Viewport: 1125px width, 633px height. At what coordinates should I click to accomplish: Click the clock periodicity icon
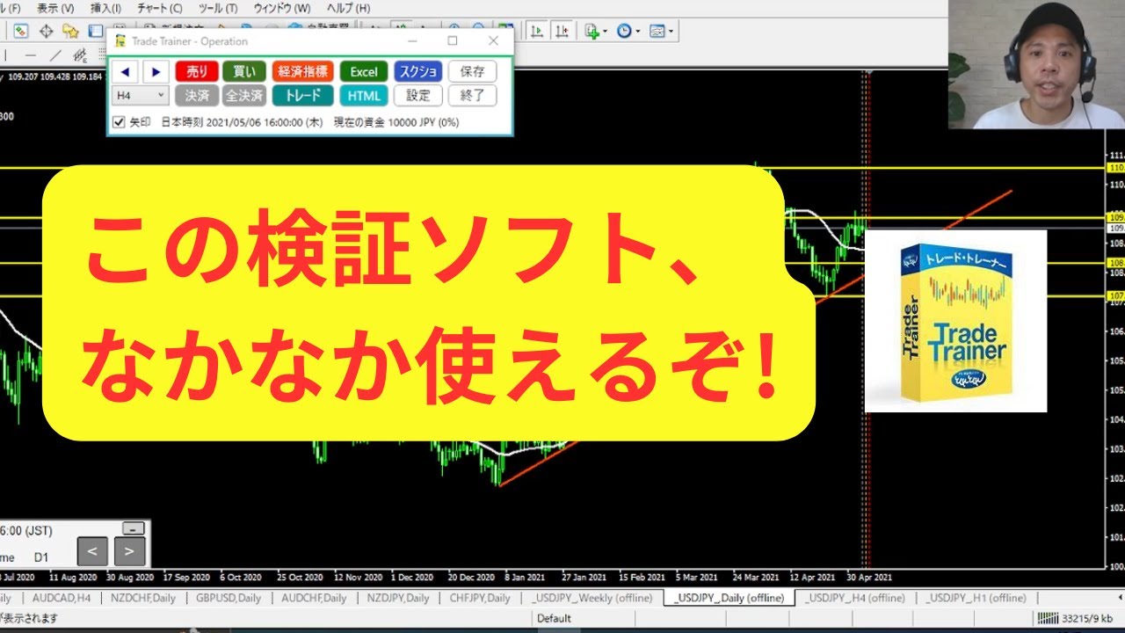point(623,32)
